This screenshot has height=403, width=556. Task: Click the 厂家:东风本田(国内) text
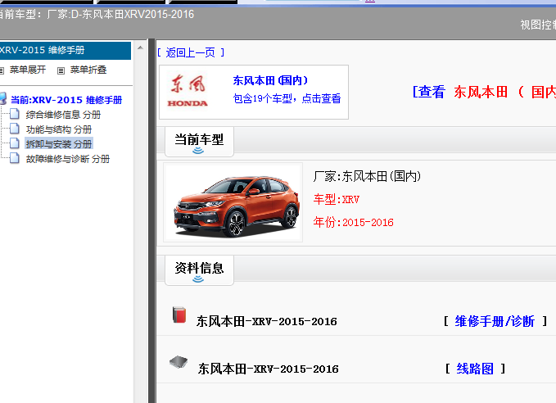(367, 176)
